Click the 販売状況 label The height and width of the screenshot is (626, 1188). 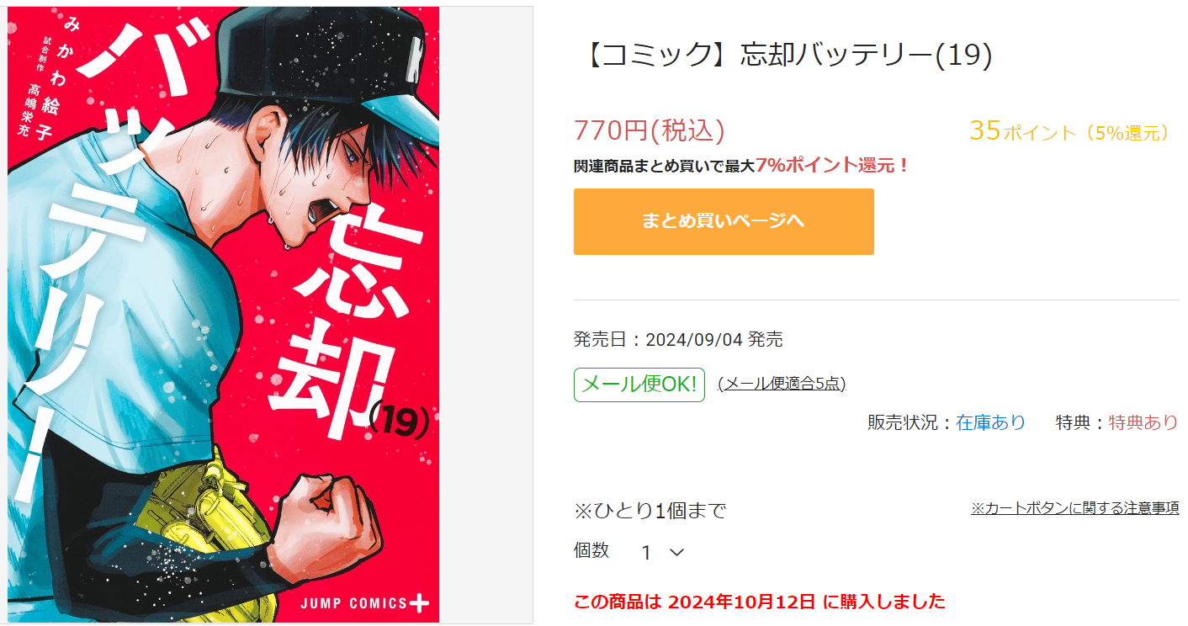click(902, 422)
